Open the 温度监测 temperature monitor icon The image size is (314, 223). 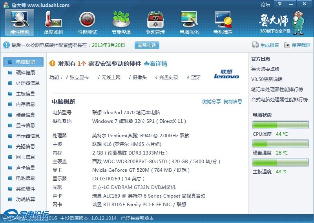click(x=53, y=20)
